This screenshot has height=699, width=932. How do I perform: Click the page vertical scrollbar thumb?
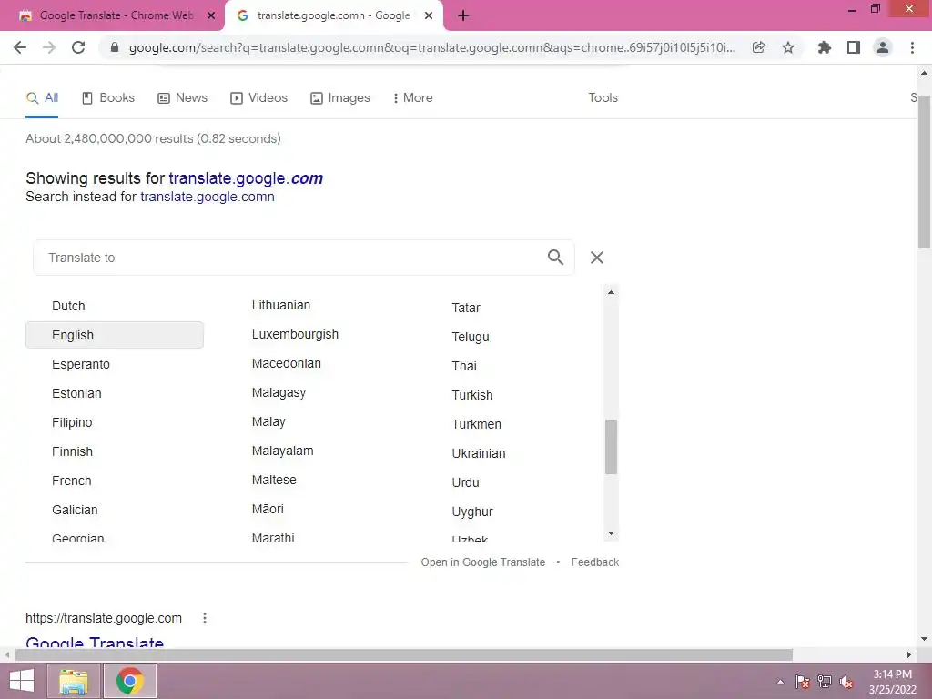click(x=924, y=172)
